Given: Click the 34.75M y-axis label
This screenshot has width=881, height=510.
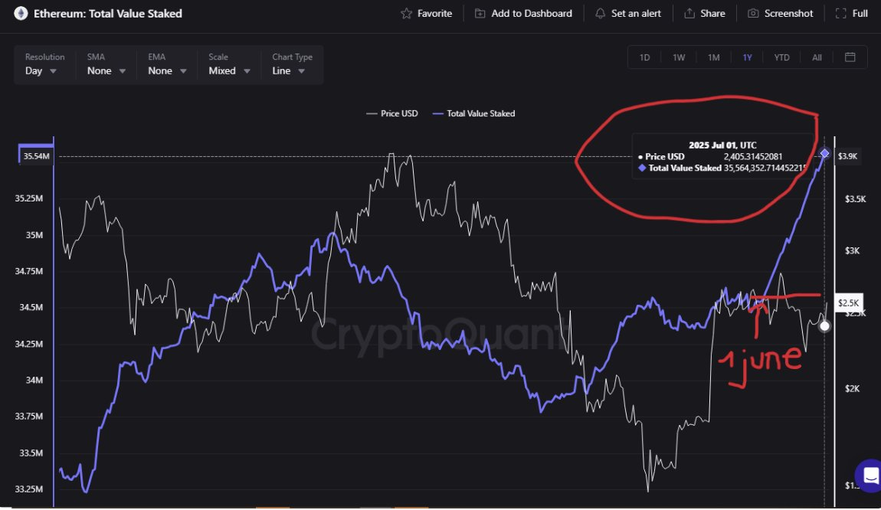Looking at the screenshot, I should click(28, 271).
